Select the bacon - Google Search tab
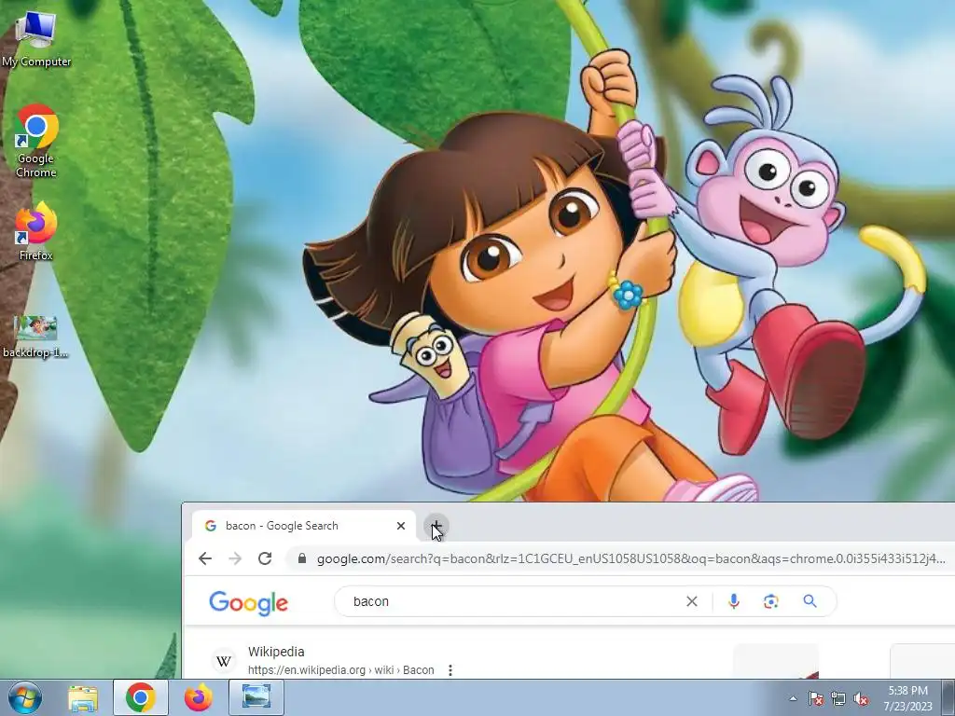955x716 pixels. pyautogui.click(x=303, y=526)
